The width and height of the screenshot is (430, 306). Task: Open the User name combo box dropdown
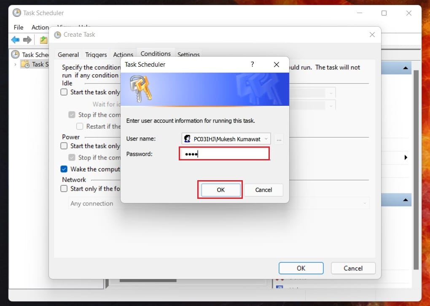[x=266, y=139]
